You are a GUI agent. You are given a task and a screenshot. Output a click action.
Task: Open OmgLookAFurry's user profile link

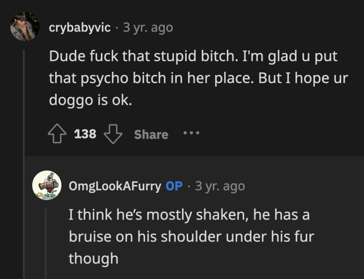[x=115, y=186]
